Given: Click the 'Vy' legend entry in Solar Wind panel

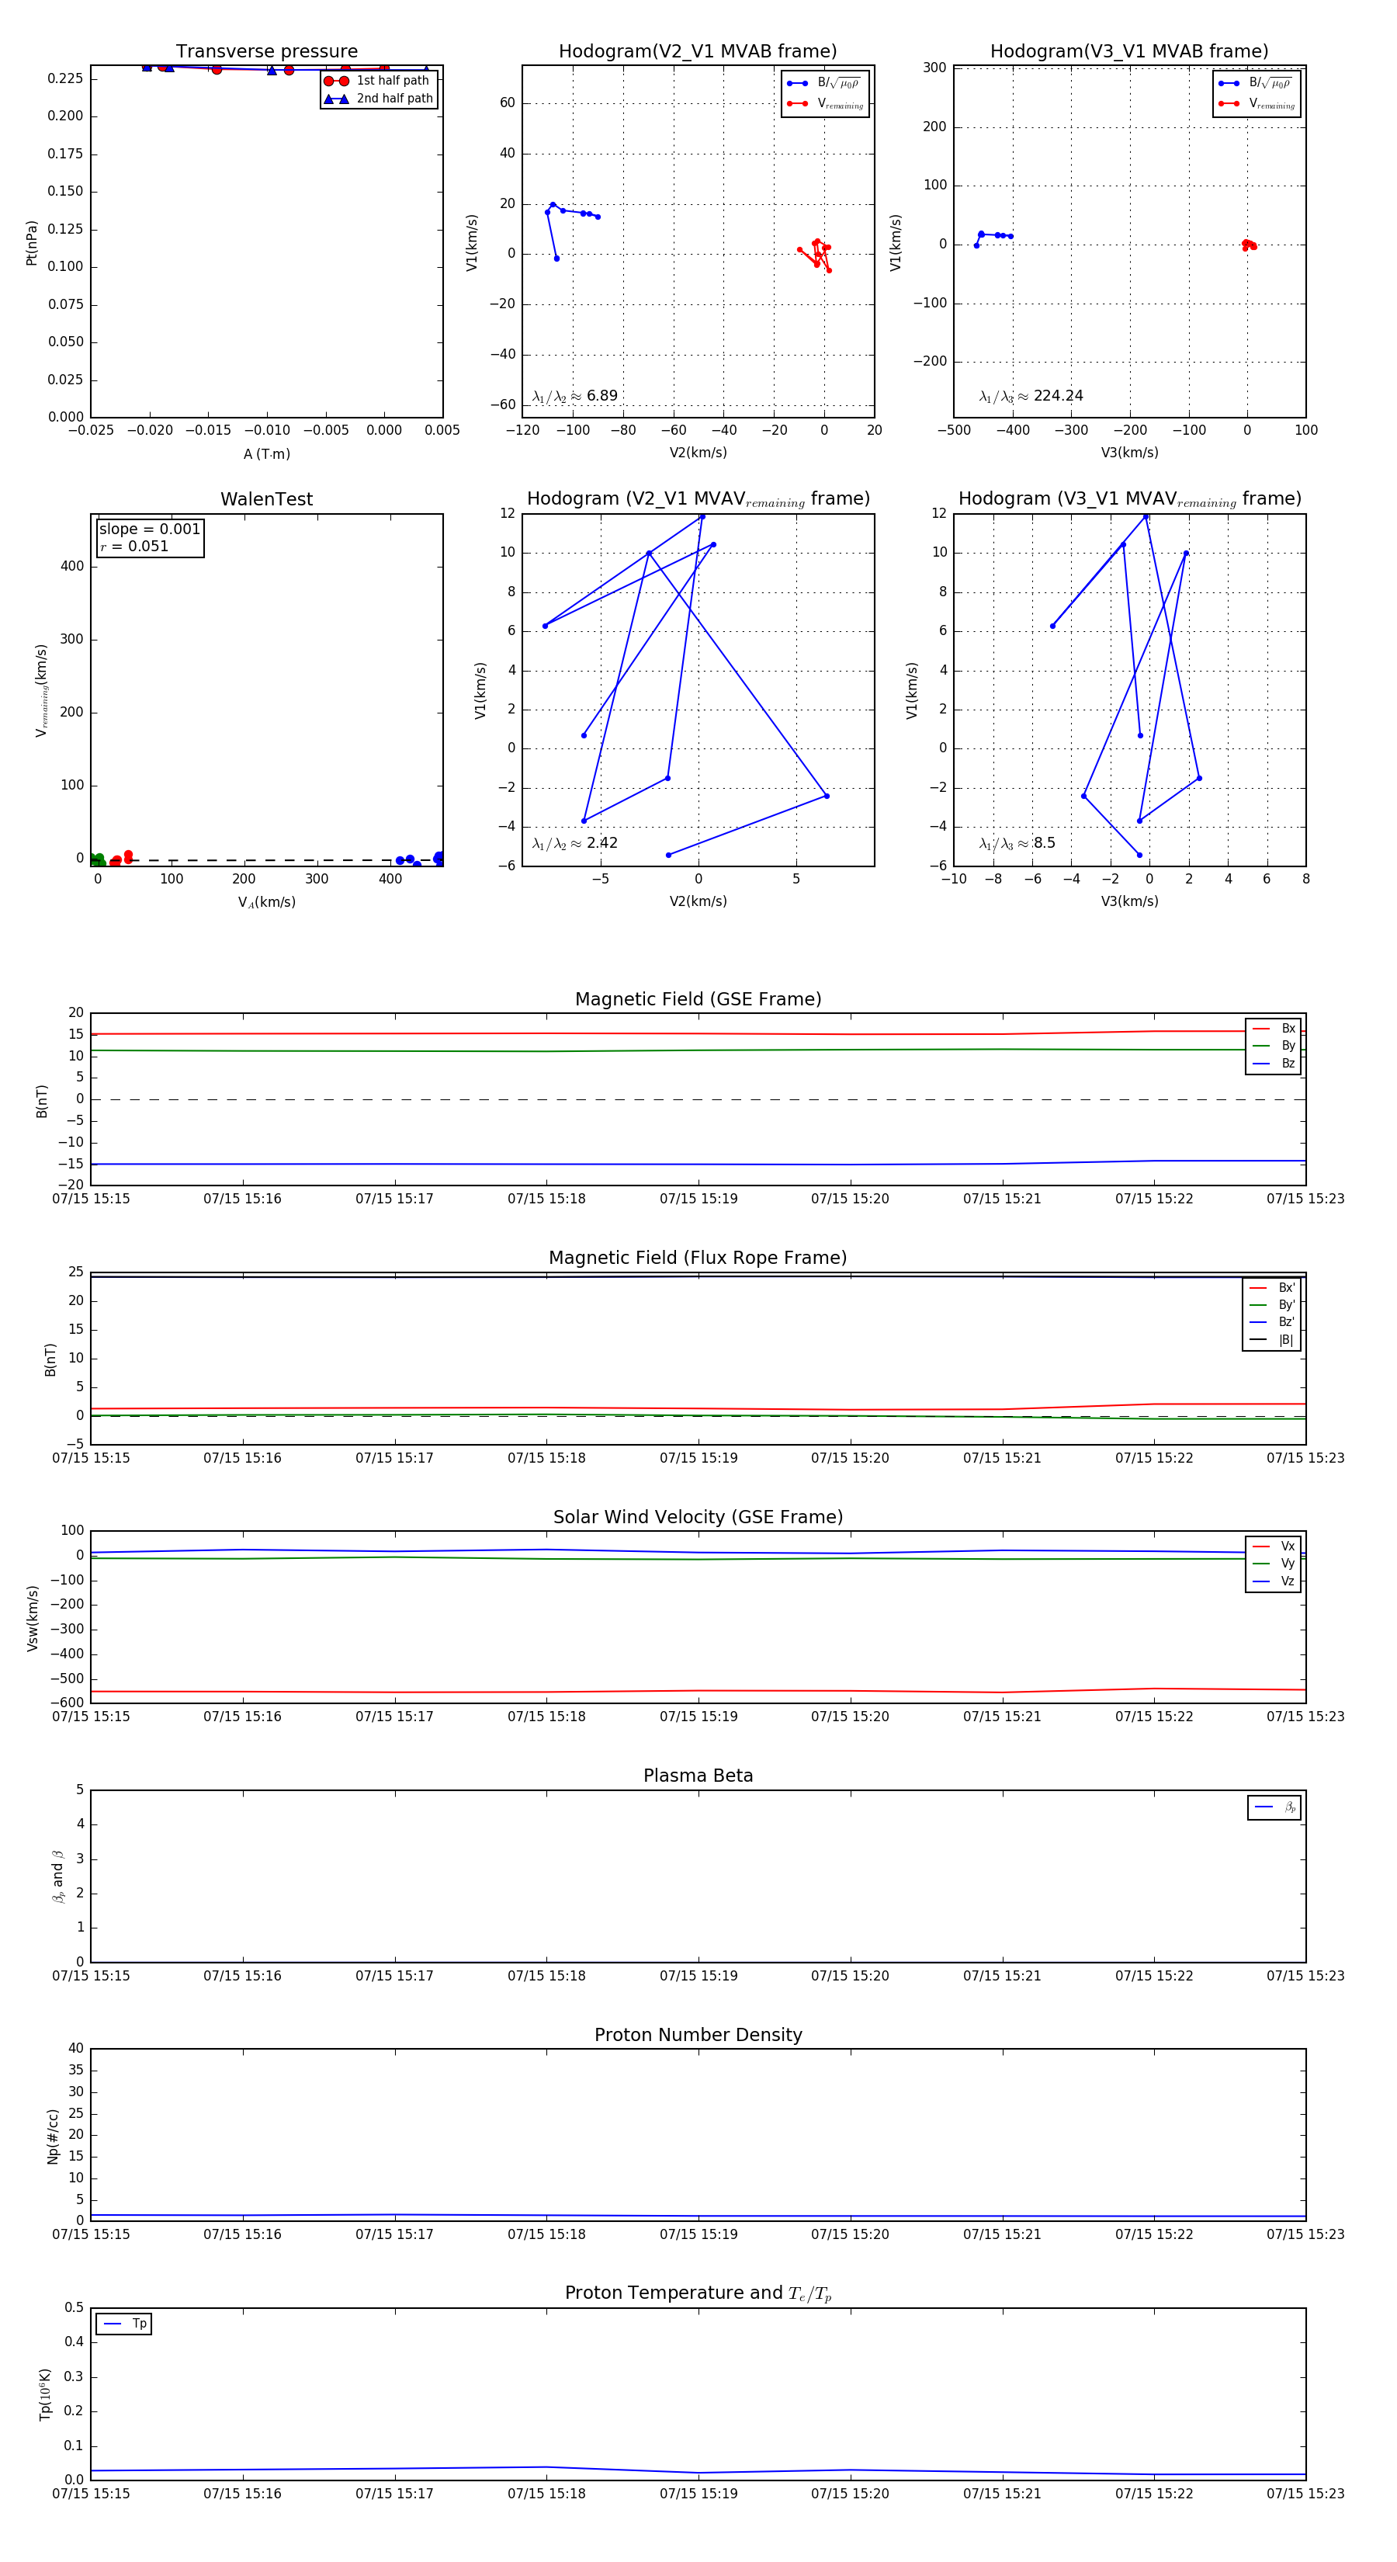Looking at the screenshot, I should pyautogui.click(x=1274, y=1564).
